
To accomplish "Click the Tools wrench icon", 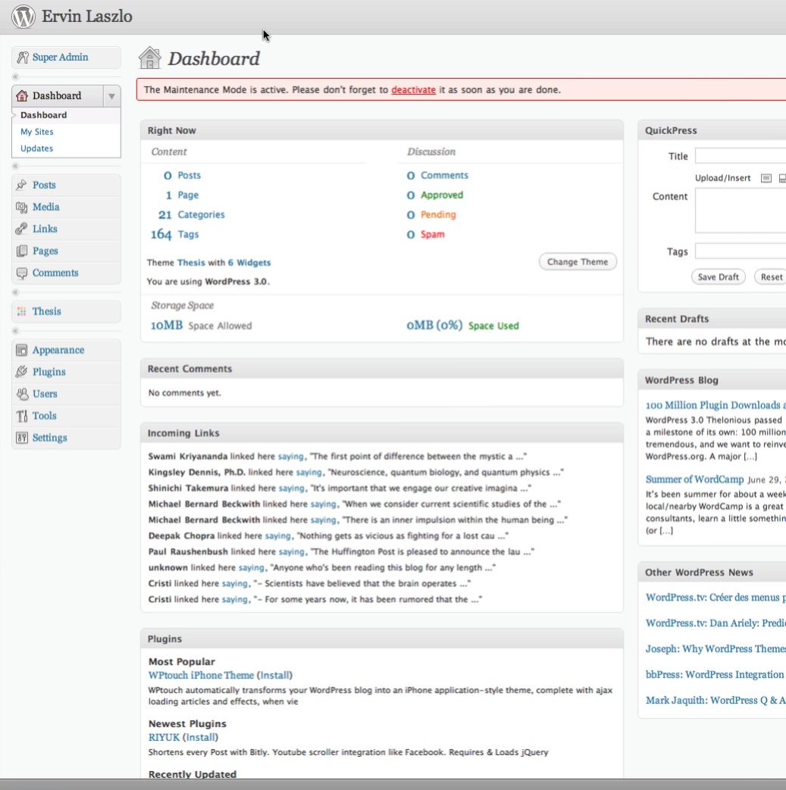I will tap(21, 416).
